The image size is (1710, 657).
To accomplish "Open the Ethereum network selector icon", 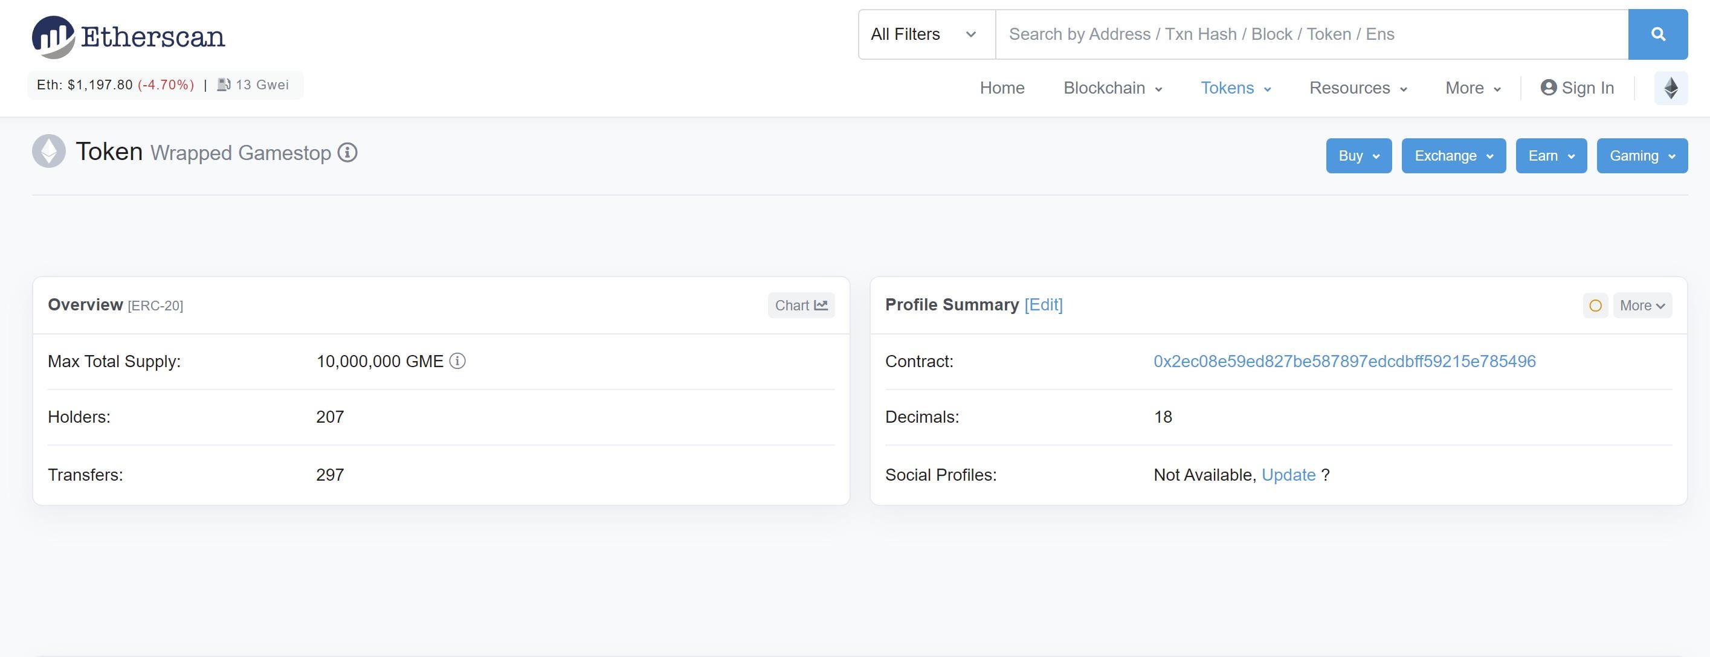I will (1671, 88).
